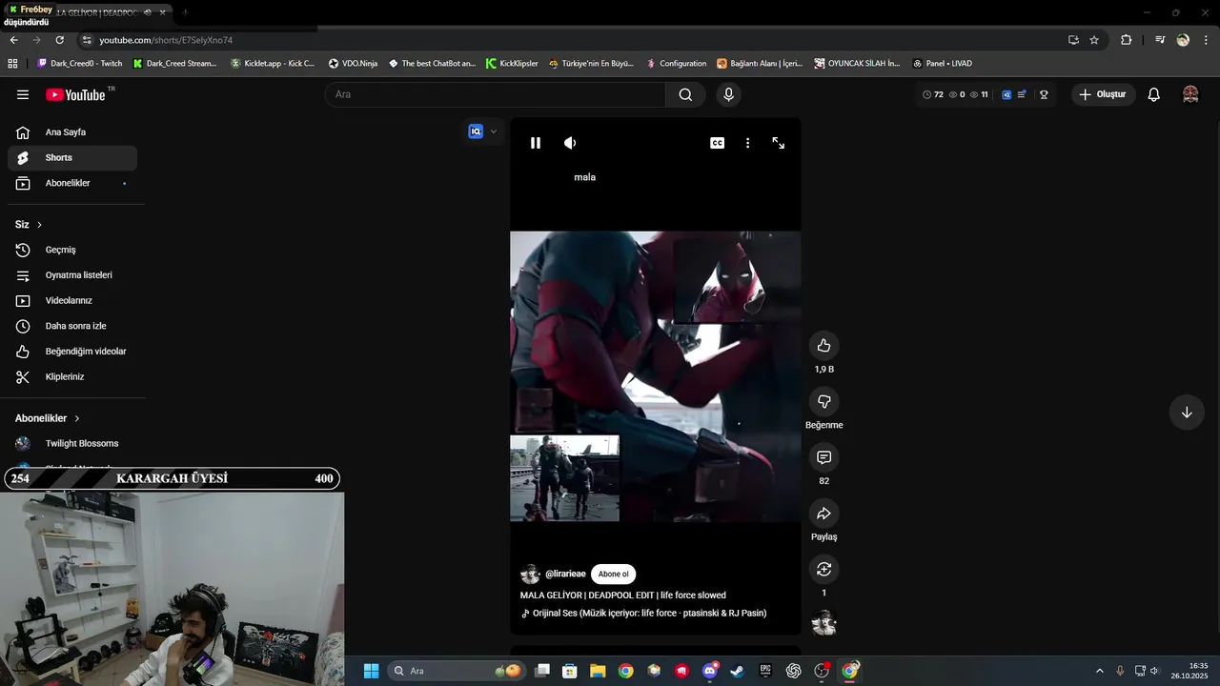Expand the Siz section
Screen dimensions: 1220x686
point(29,225)
